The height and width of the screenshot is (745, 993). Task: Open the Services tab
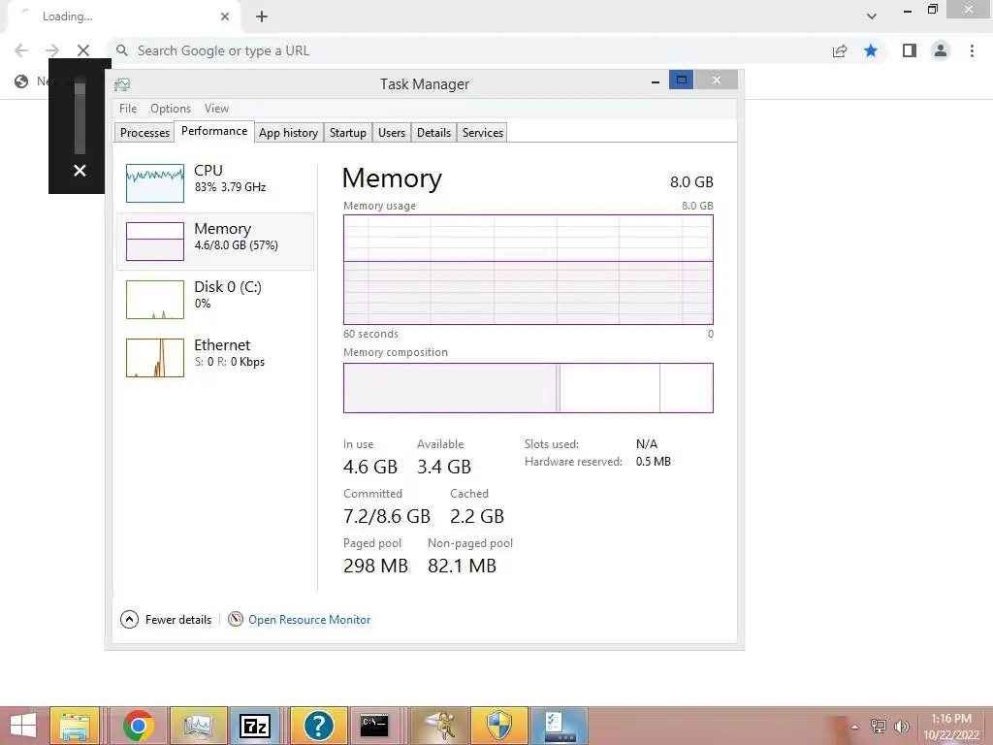point(483,132)
